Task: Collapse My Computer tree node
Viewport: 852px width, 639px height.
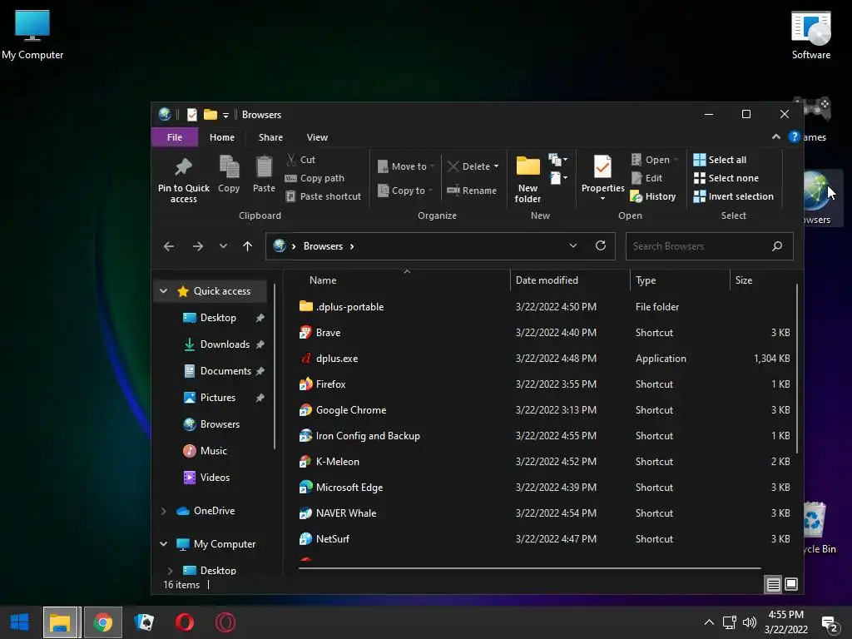Action: pyautogui.click(x=164, y=544)
